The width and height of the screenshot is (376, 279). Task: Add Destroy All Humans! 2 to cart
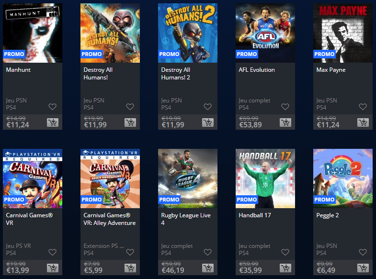[208, 123]
